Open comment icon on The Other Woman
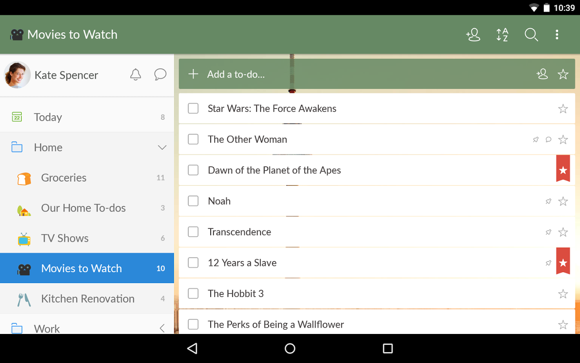 [548, 140]
